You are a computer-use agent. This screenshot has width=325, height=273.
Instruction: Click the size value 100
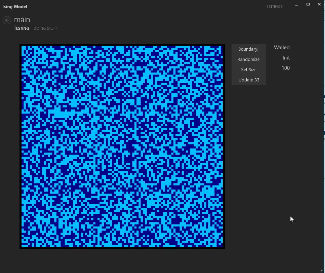click(286, 68)
